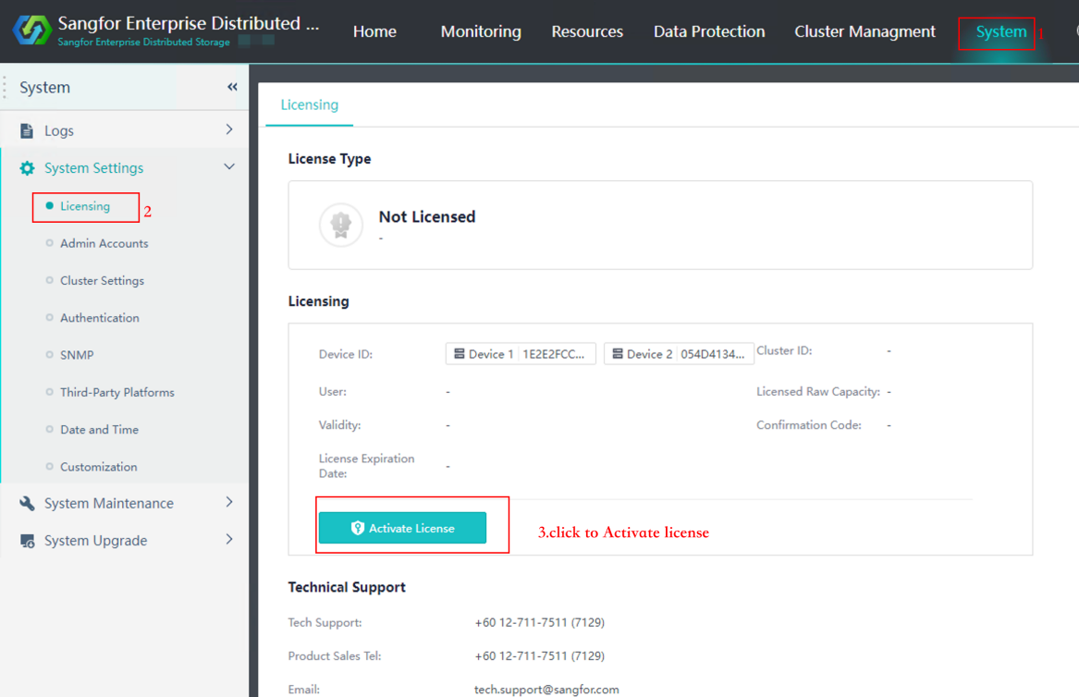Expand the Logs section chevron
The height and width of the screenshot is (697, 1079).
click(x=229, y=129)
